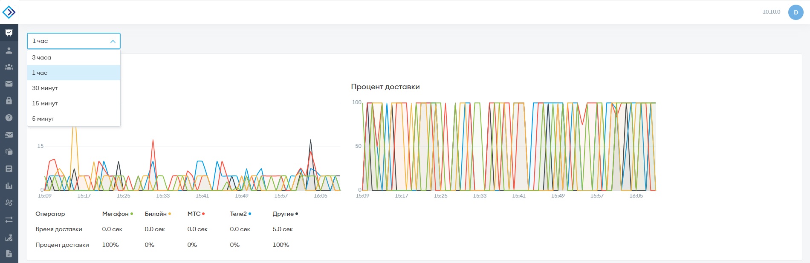Image resolution: width=810 pixels, height=263 pixels.
Task: Open the question mark help icon
Action: click(9, 118)
